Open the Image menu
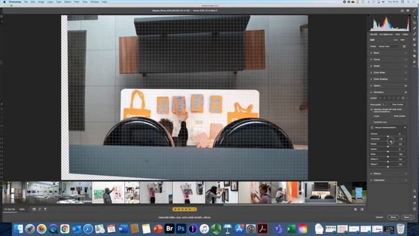This screenshot has width=419, height=236. point(41,2)
